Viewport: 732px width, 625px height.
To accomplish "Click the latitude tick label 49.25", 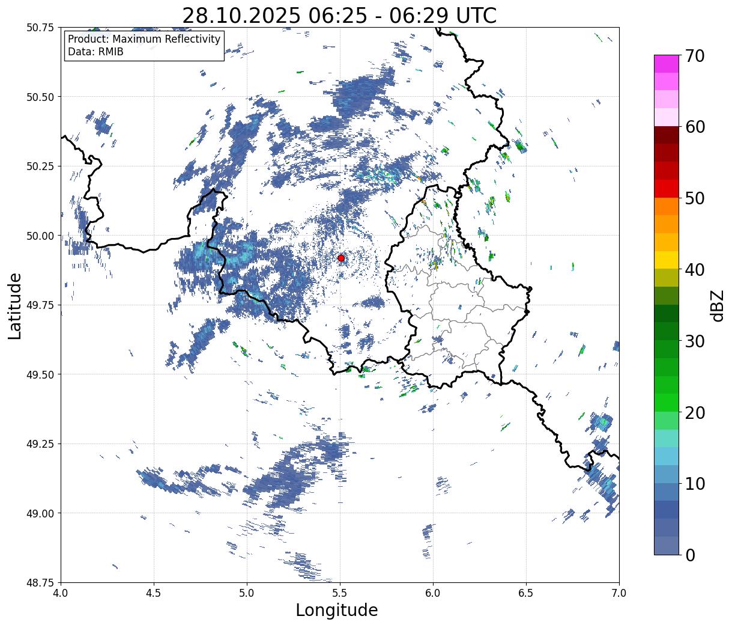I will click(40, 444).
